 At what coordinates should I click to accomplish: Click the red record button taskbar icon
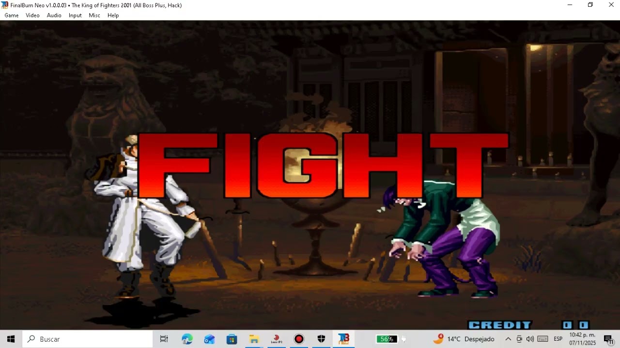(x=299, y=339)
